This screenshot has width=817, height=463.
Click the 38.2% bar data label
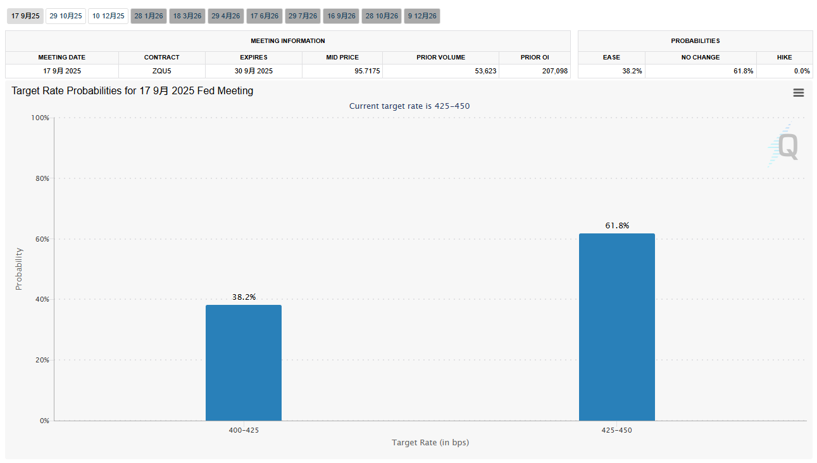[x=244, y=297]
